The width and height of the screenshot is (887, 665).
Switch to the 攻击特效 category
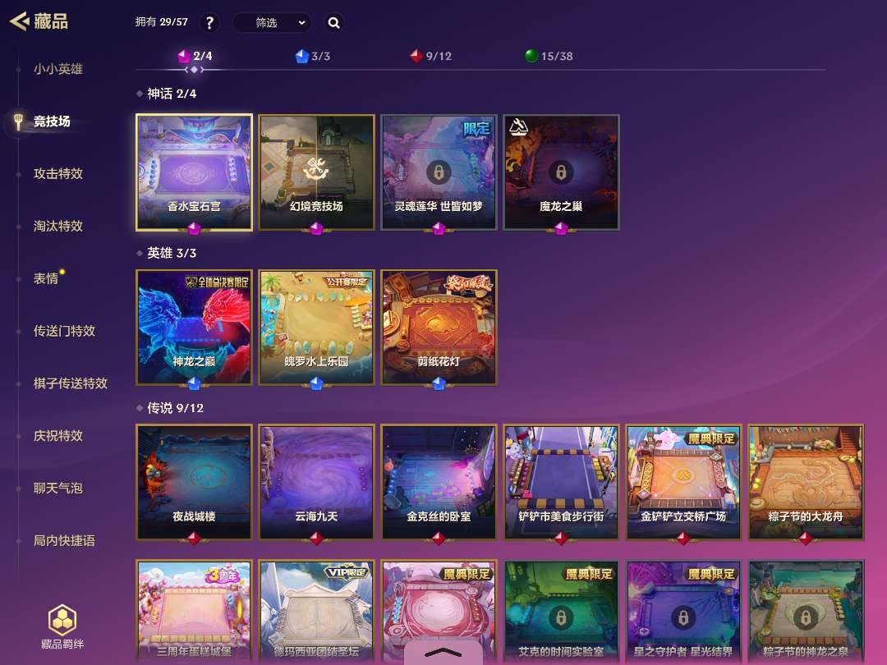pos(58,173)
